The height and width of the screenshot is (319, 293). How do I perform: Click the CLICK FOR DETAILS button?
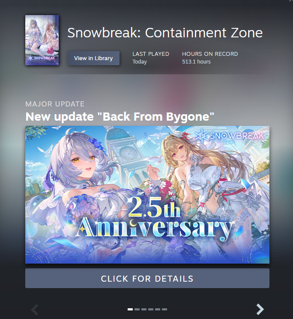(x=147, y=278)
